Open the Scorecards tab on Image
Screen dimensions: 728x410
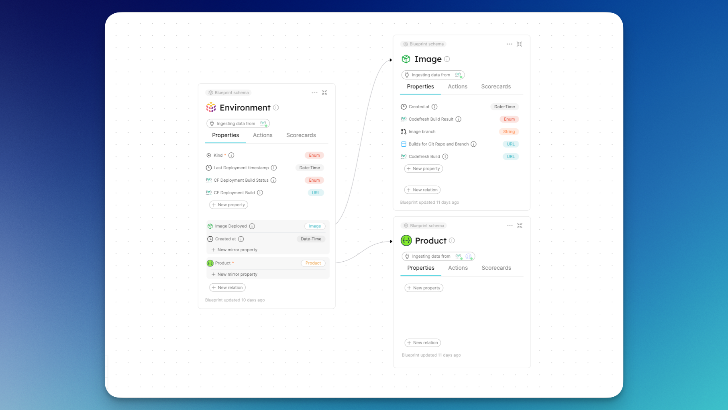click(x=496, y=86)
